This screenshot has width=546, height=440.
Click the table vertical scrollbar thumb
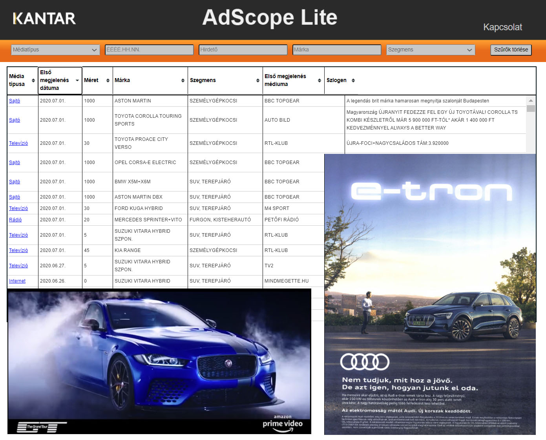click(x=531, y=108)
